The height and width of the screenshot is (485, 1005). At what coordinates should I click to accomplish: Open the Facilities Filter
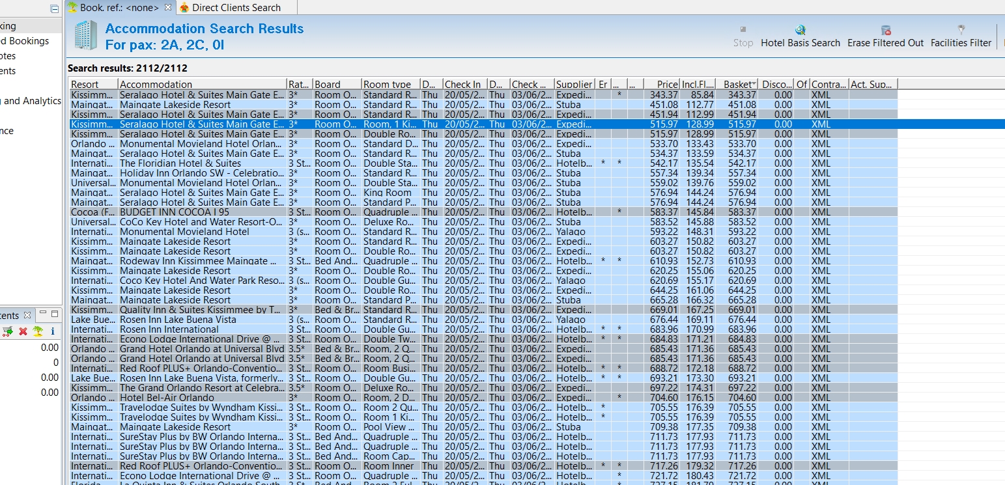click(x=961, y=36)
